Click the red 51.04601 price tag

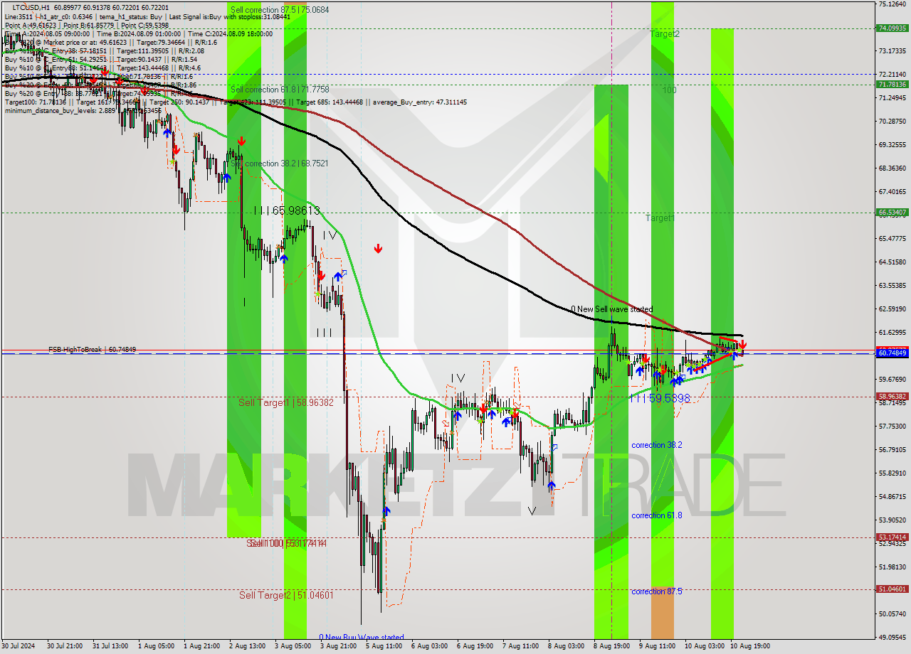click(x=892, y=589)
